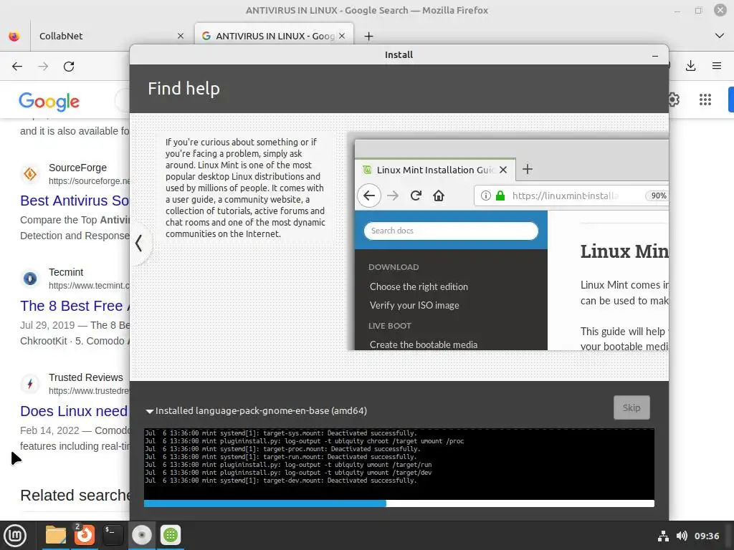734x550 pixels.
Task: Open Best Antivirus SourceForge result link
Action: pyautogui.click(x=75, y=201)
